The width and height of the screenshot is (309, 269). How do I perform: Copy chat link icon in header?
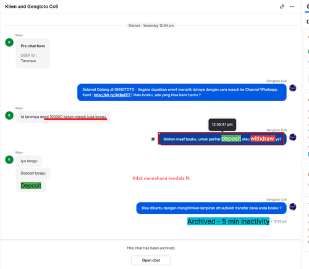(282, 7)
